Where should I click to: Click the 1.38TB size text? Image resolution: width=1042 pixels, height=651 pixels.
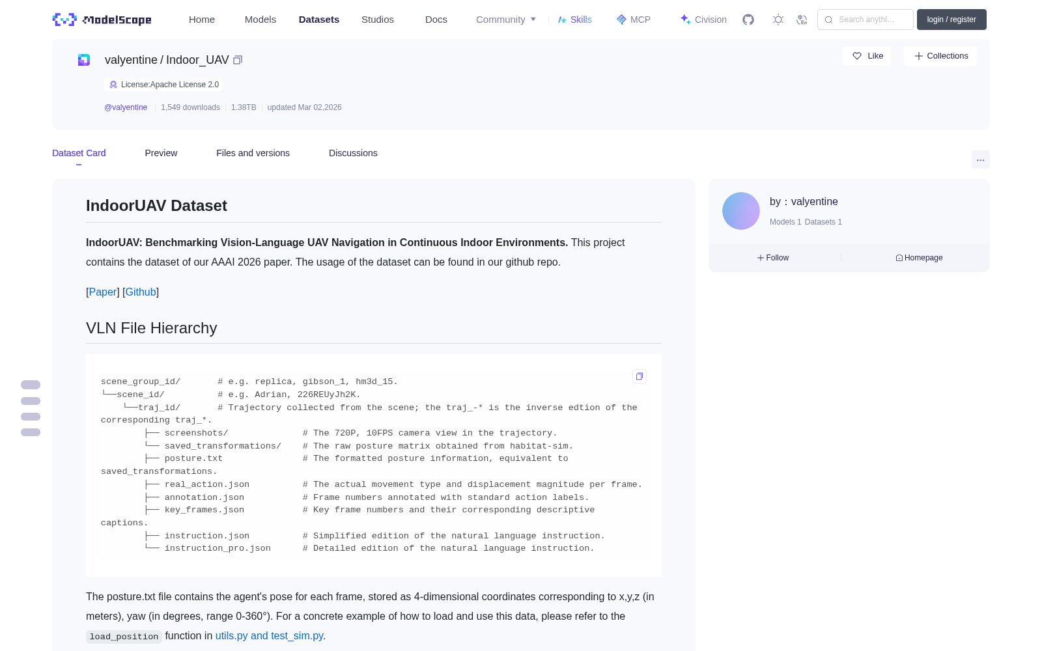click(244, 107)
